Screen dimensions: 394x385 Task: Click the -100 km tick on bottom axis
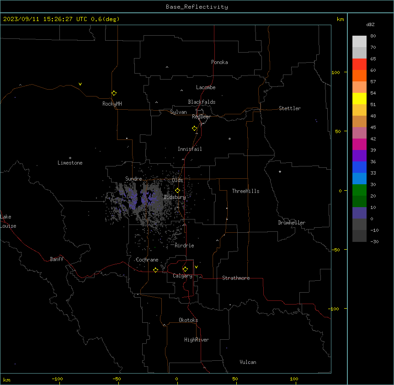pos(57,379)
